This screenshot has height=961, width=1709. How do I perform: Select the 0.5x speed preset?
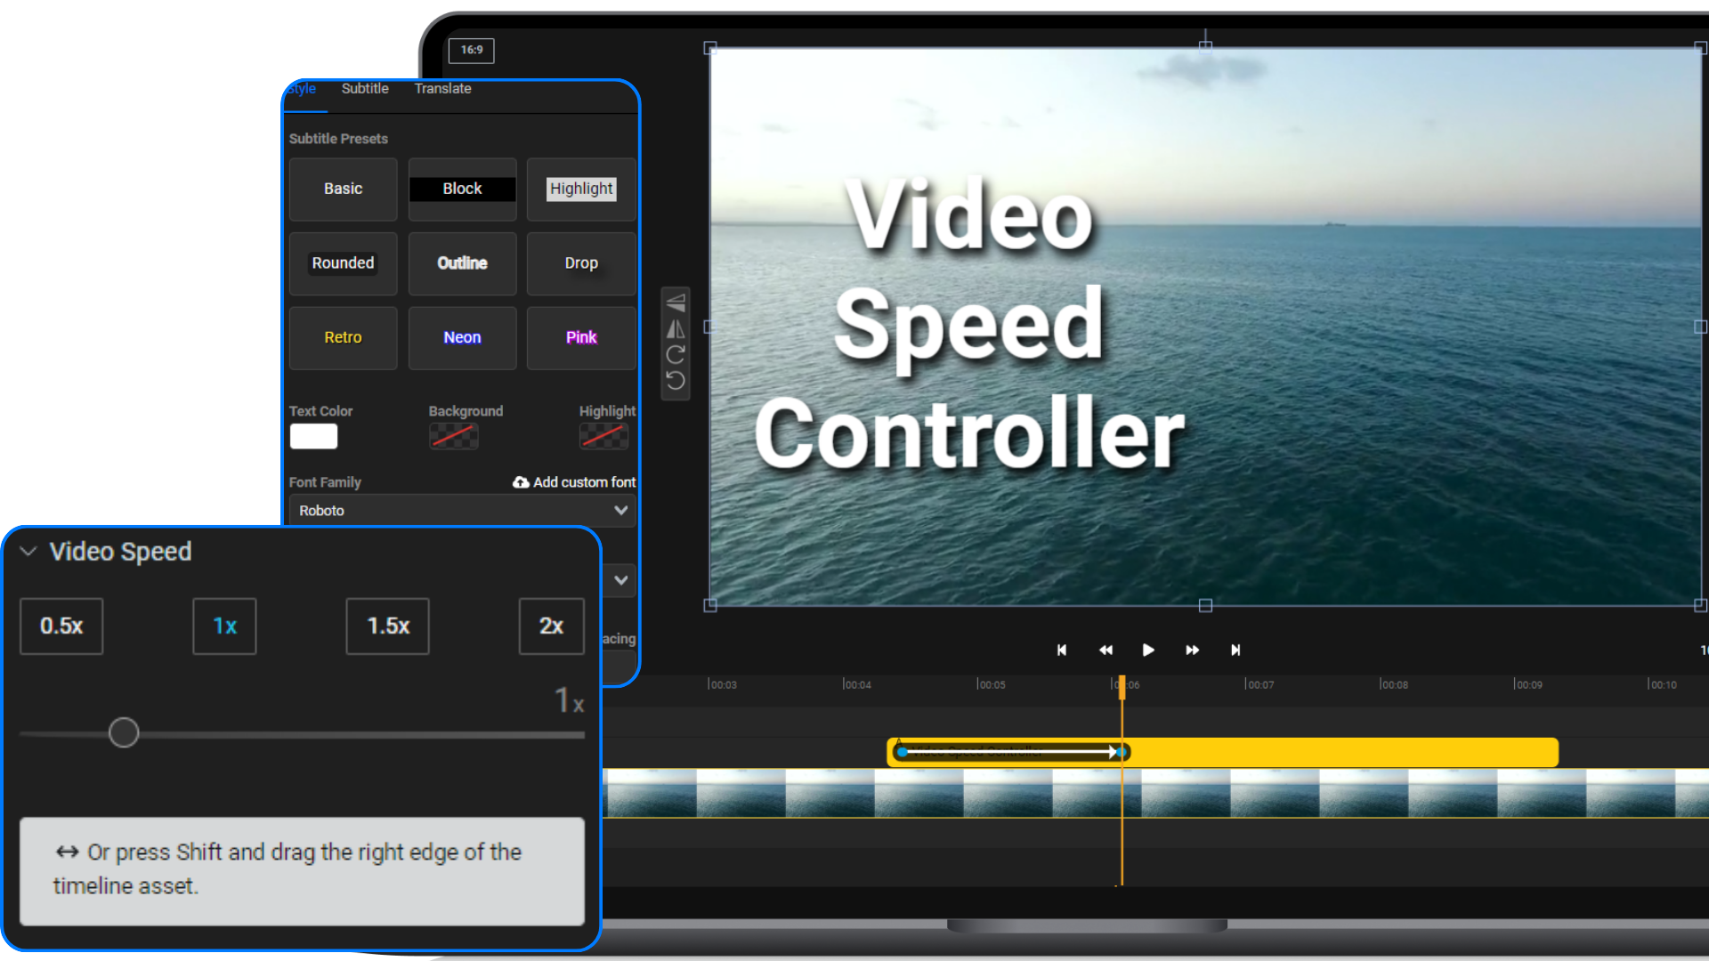61,626
